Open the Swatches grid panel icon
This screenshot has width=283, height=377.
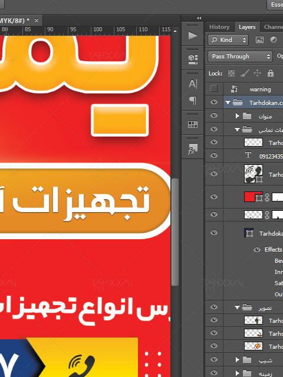point(193,124)
